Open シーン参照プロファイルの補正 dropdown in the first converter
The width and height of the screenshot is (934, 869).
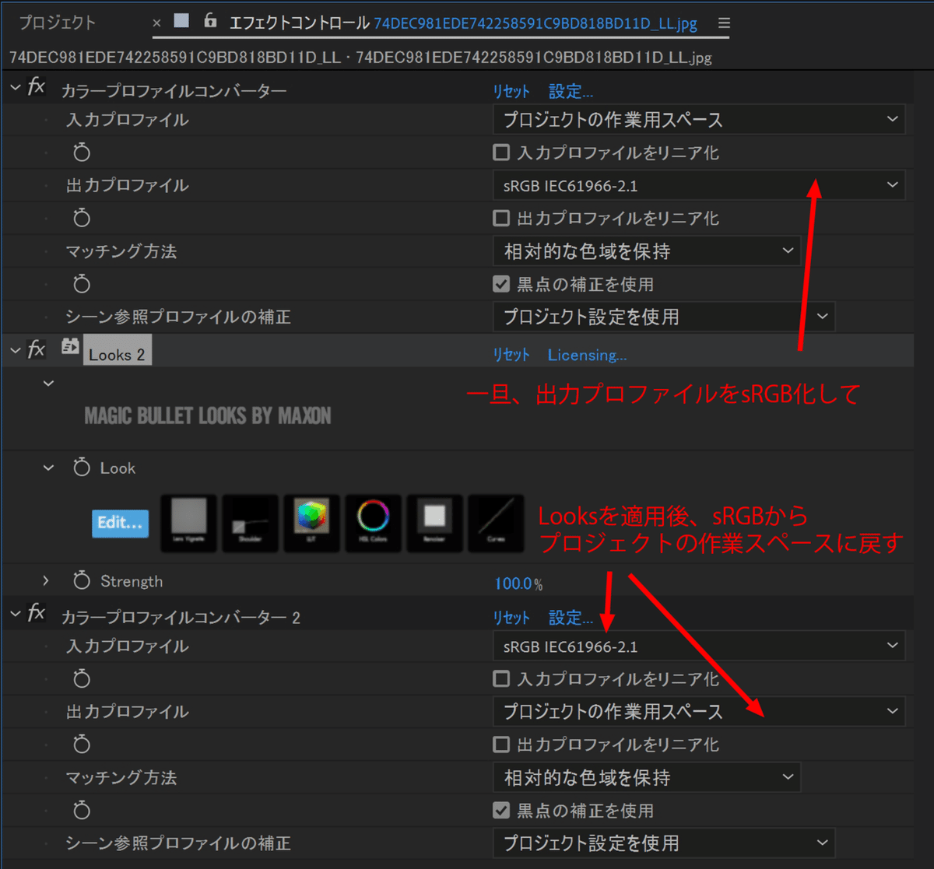tap(664, 317)
